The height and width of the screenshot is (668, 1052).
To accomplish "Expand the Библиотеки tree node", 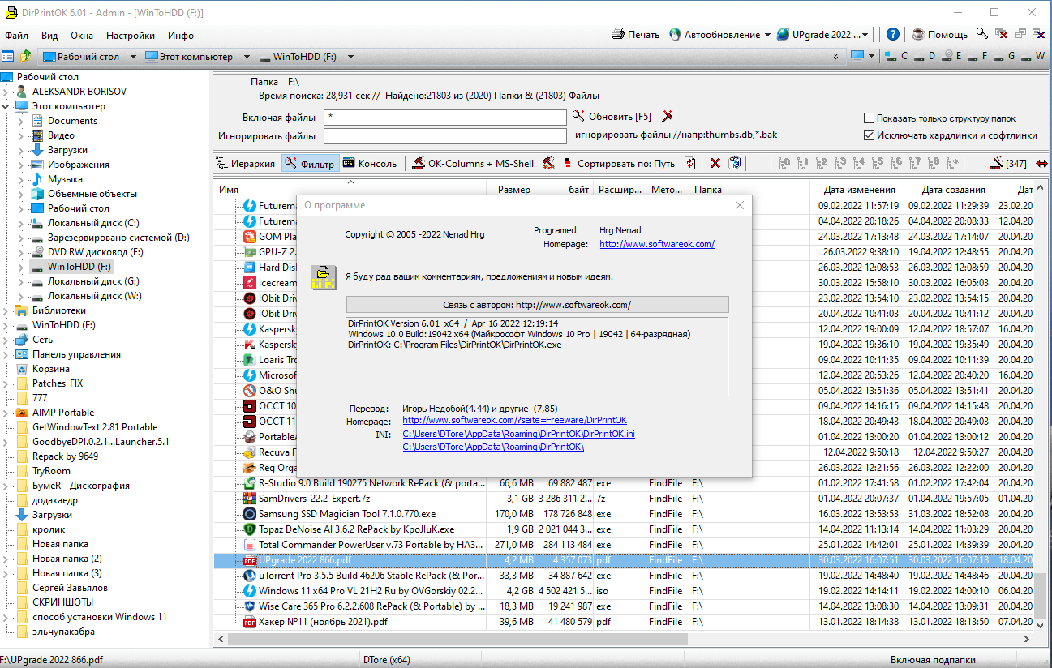I will 6,310.
